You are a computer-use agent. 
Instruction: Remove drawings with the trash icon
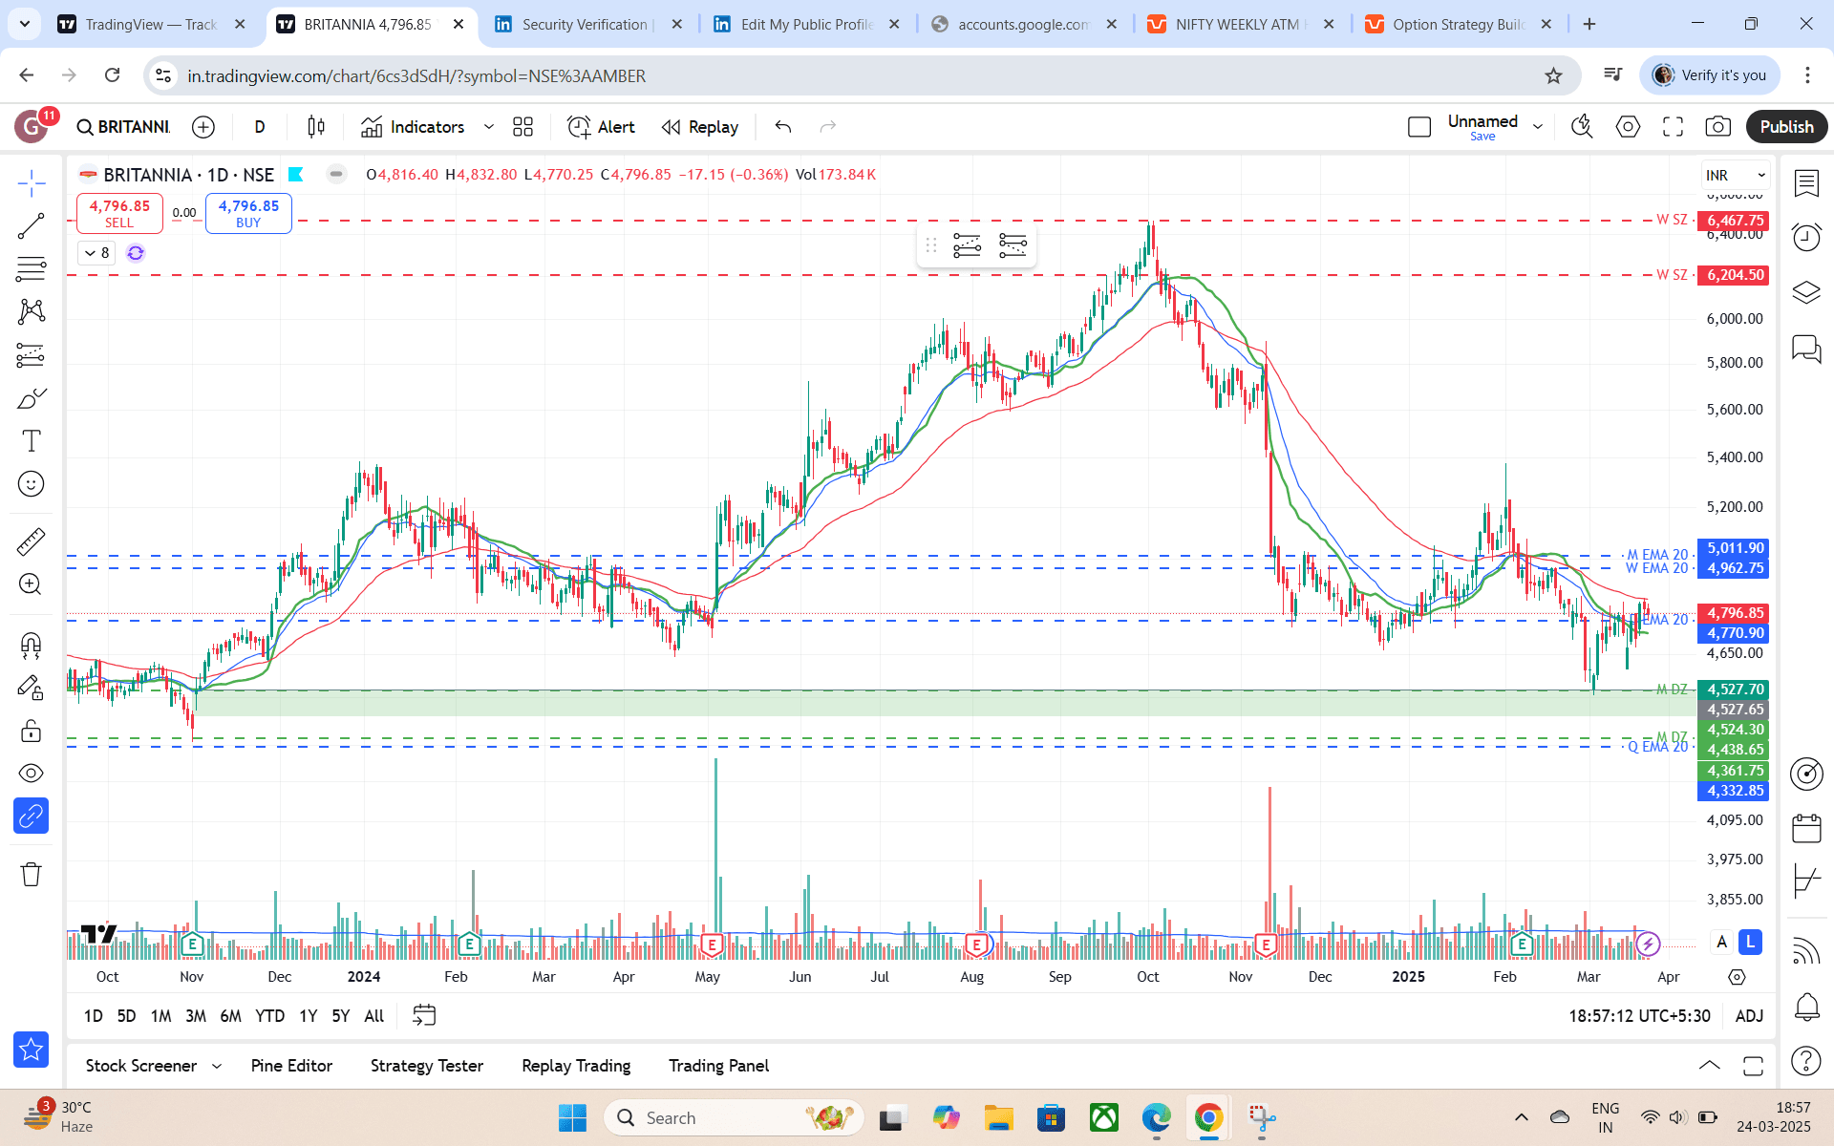[32, 874]
